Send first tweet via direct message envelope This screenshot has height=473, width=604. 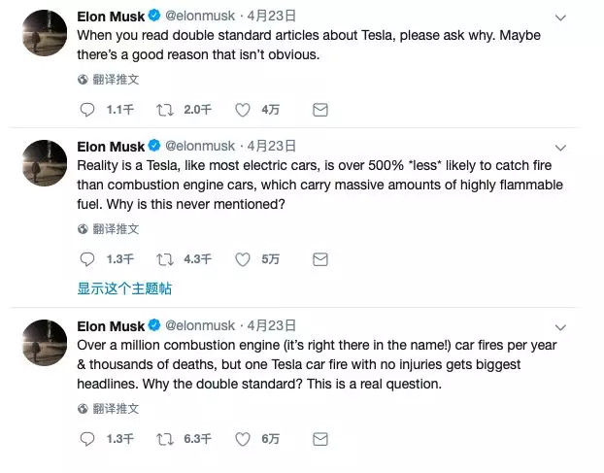(320, 110)
